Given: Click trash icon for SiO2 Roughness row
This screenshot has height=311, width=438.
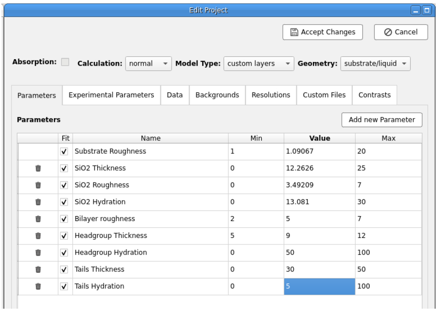Looking at the screenshot, I should [x=38, y=185].
